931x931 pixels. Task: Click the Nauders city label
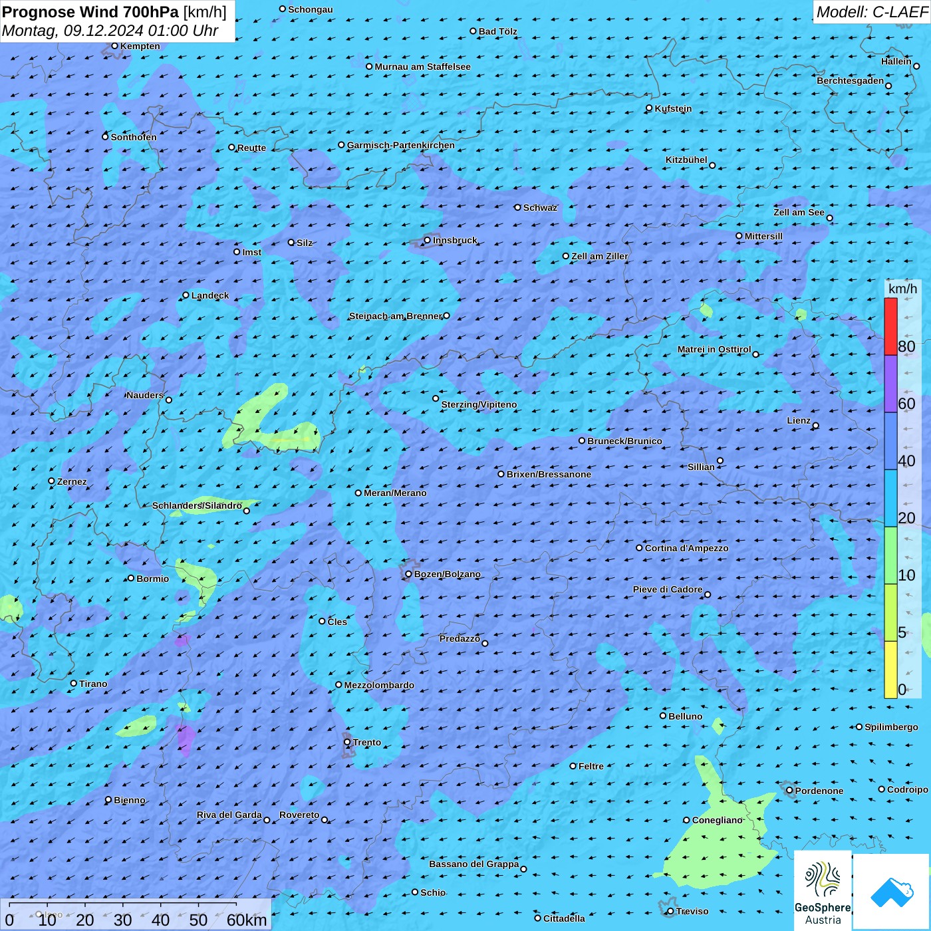(144, 395)
